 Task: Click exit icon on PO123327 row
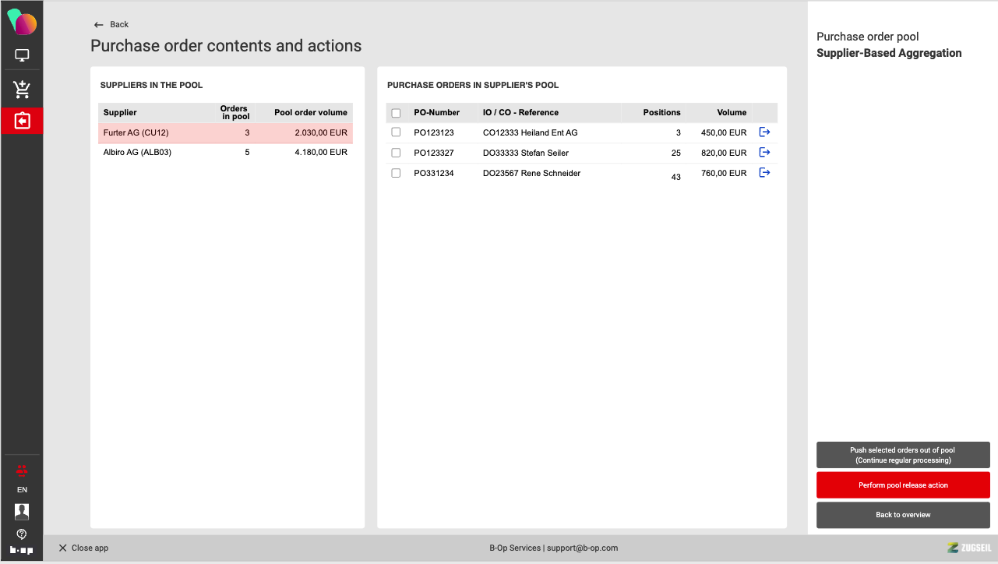pos(764,153)
